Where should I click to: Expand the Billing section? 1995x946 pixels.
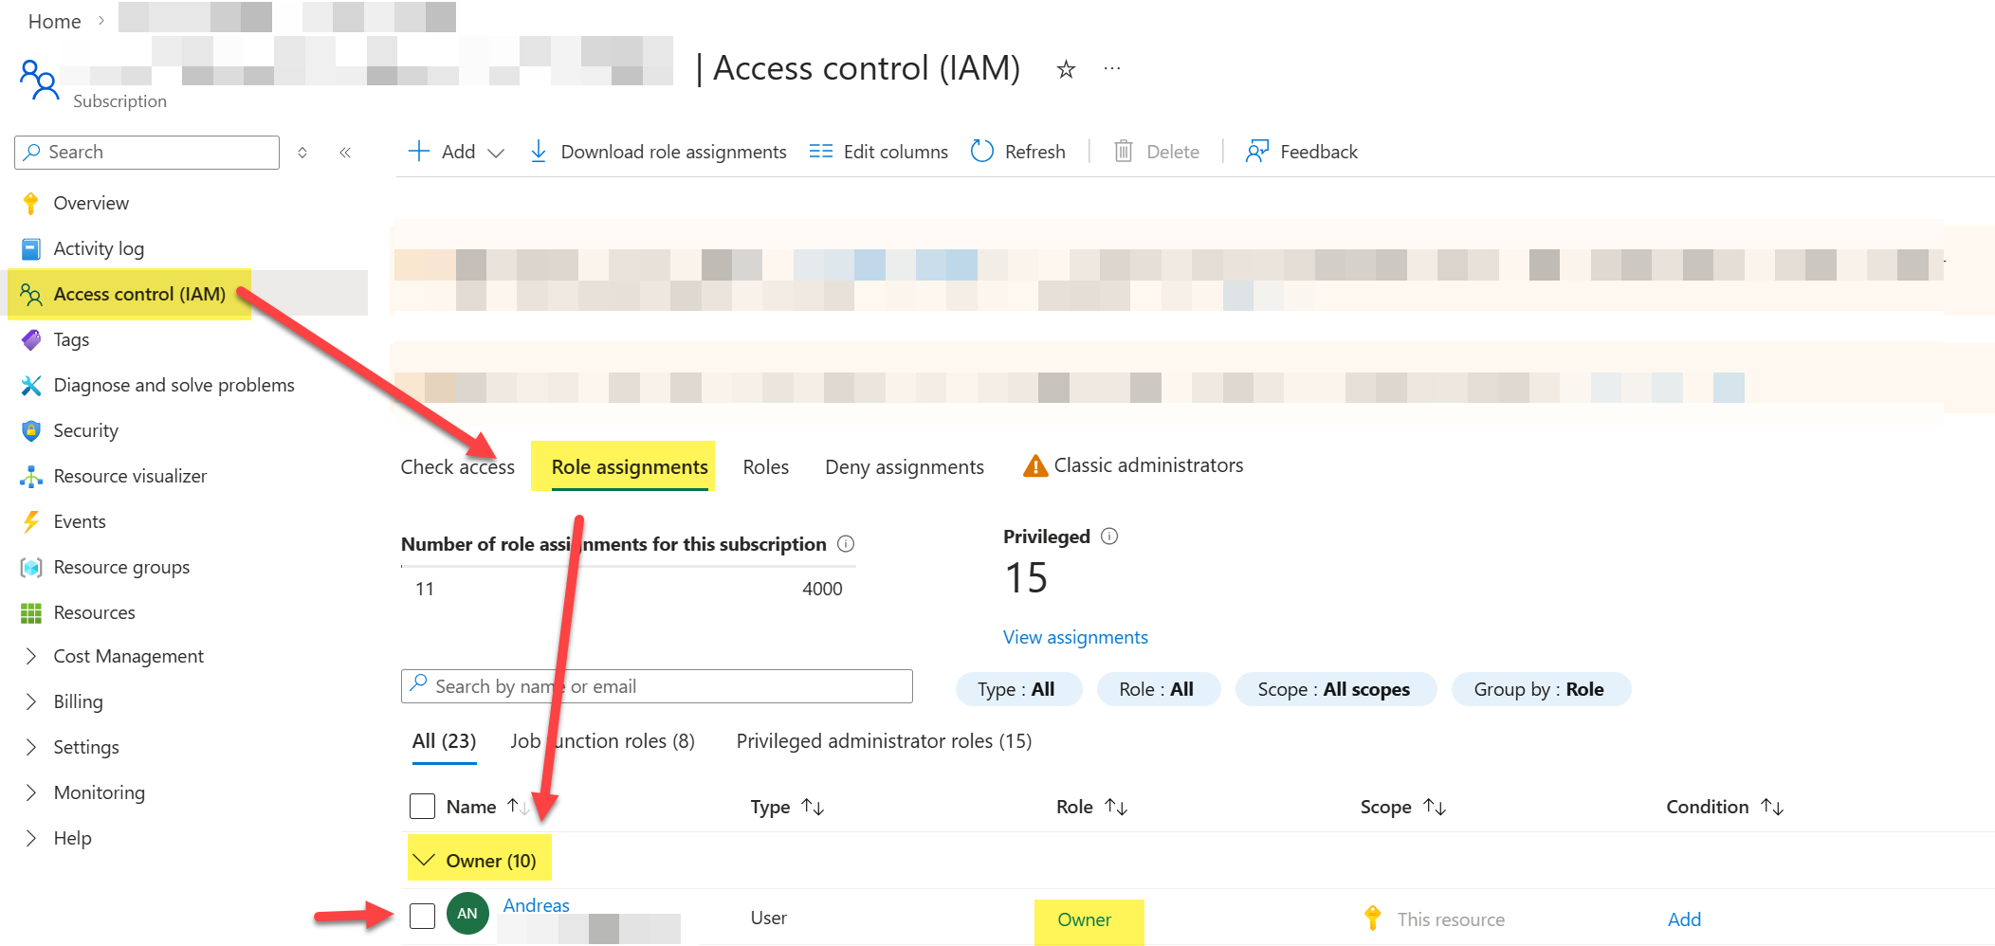[31, 701]
